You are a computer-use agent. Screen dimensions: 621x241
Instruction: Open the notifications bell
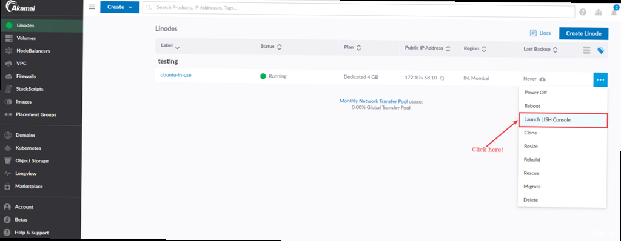click(x=614, y=12)
